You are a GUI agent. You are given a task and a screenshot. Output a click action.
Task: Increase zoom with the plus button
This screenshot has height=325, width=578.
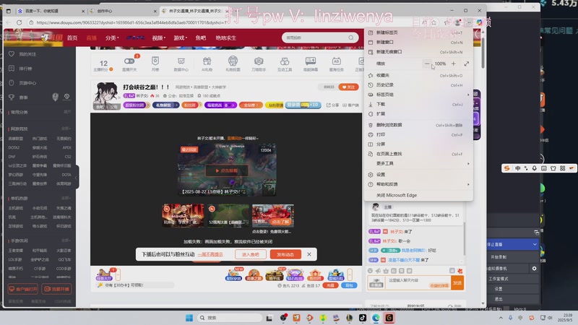click(454, 64)
